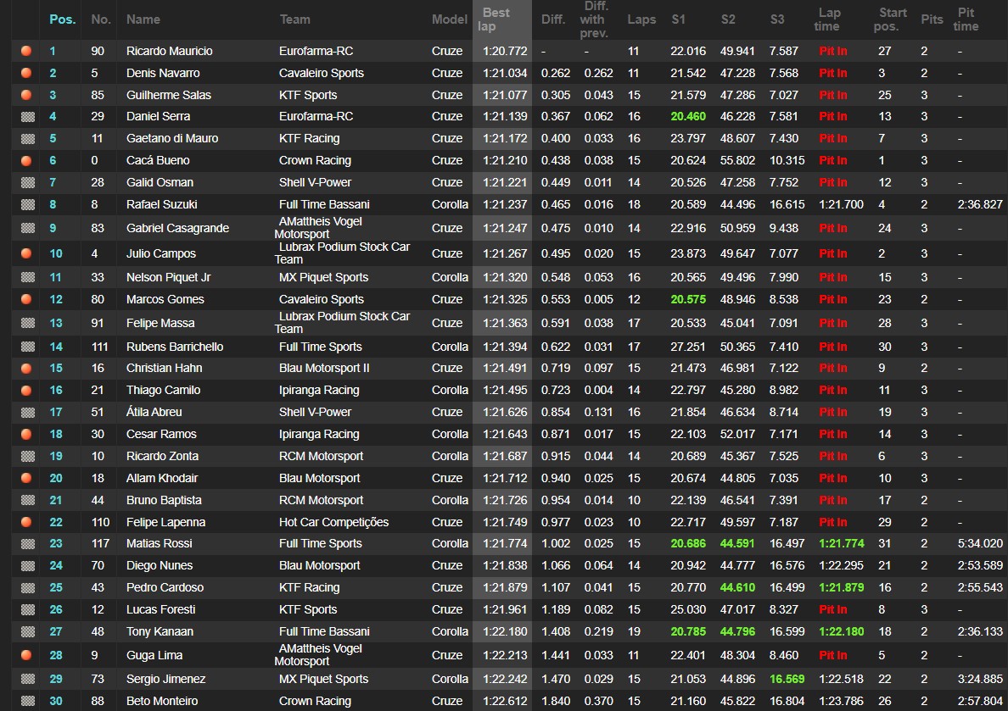The width and height of the screenshot is (1008, 711).
Task: Click the name Tony Kanaan
Action: (160, 631)
